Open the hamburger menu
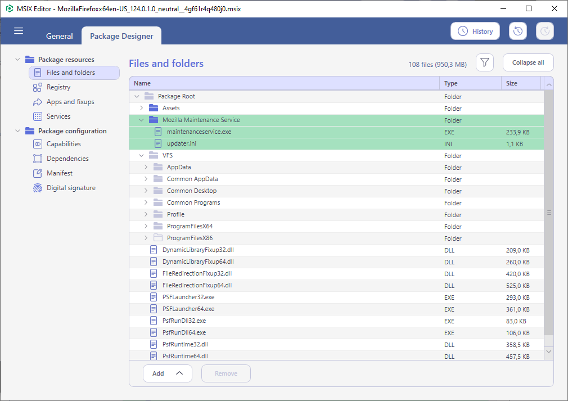 point(19,31)
